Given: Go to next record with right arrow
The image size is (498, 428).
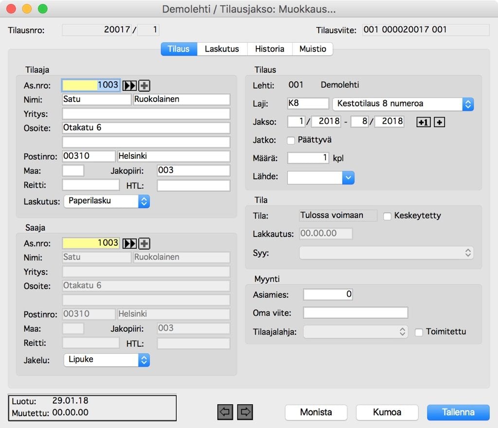Looking at the screenshot, I should coord(245,412).
